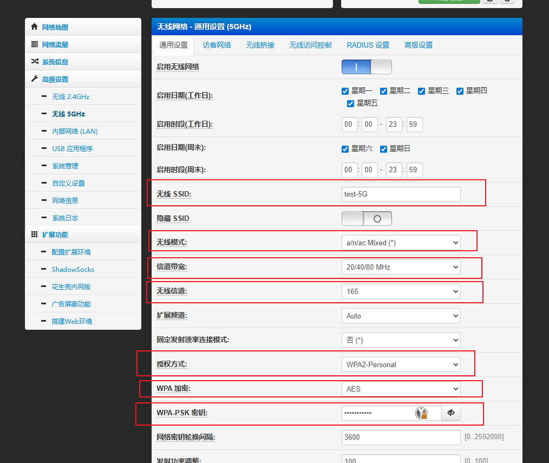Uncheck the 星期日 checkbox
This screenshot has height=463, width=549.
pyautogui.click(x=383, y=149)
